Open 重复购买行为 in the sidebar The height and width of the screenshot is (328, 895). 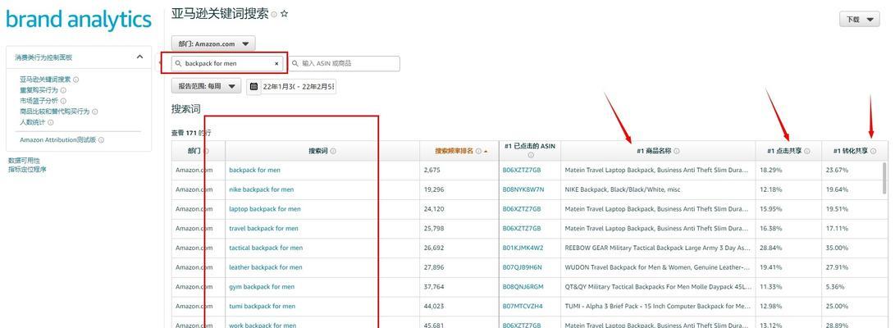click(x=39, y=90)
